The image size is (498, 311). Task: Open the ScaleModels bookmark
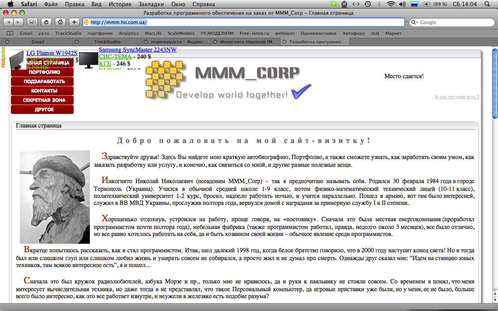181,33
